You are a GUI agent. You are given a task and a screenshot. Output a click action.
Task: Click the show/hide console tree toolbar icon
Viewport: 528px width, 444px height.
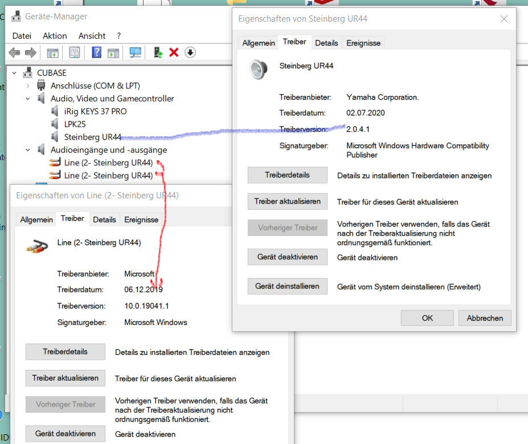(x=52, y=52)
